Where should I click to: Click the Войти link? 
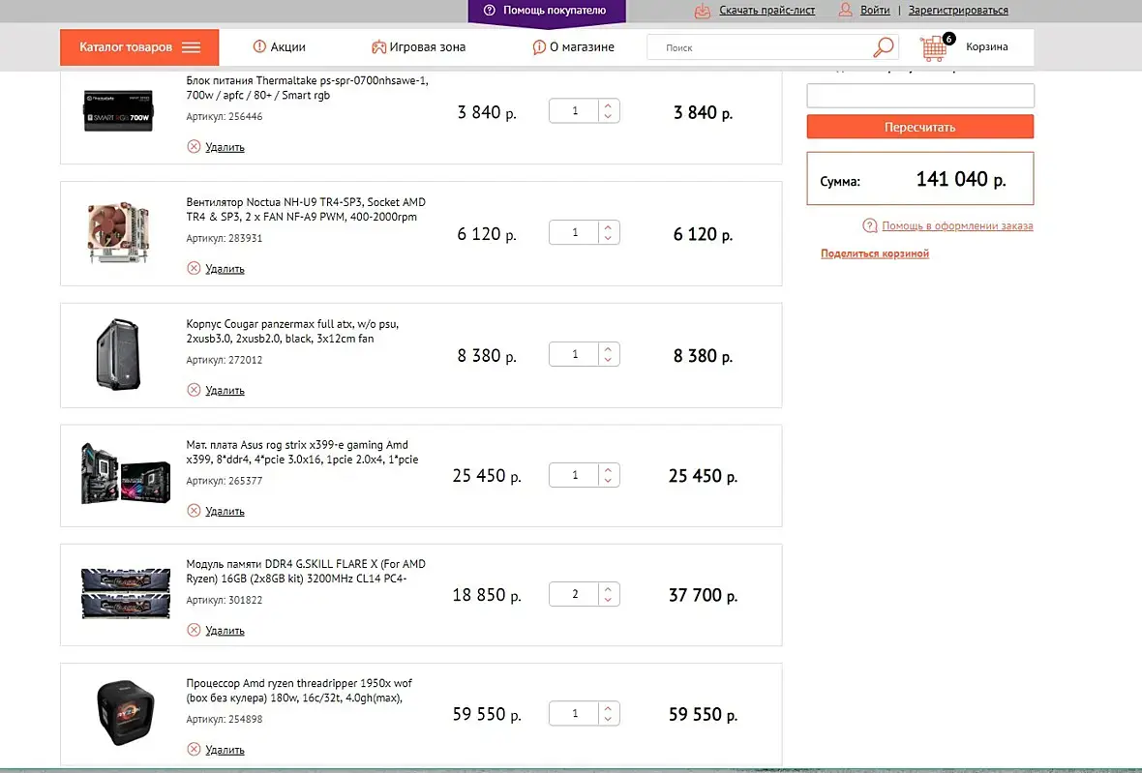875,11
